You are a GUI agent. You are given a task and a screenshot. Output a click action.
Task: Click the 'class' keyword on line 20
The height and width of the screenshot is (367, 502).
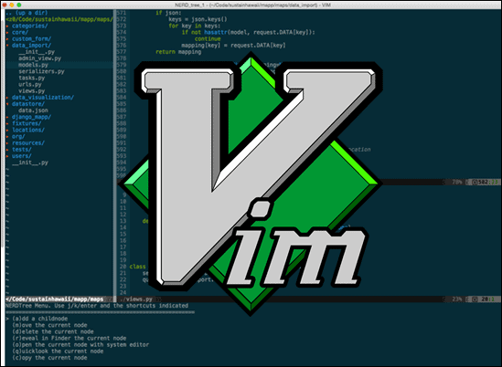click(138, 267)
